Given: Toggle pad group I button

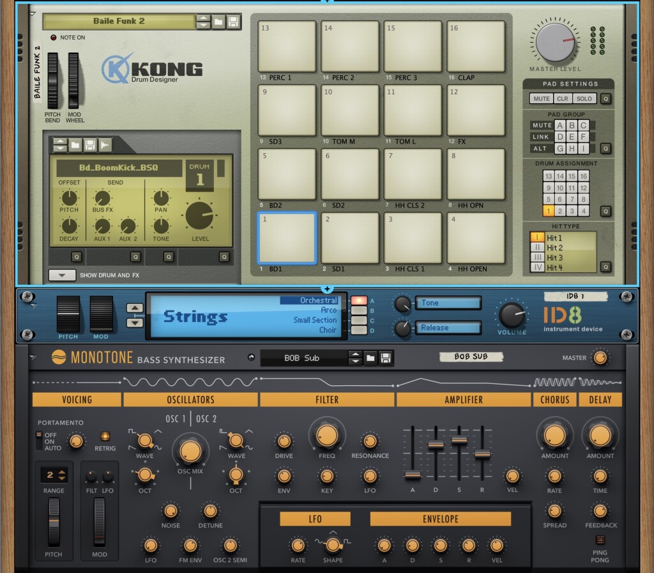Looking at the screenshot, I should (x=583, y=148).
